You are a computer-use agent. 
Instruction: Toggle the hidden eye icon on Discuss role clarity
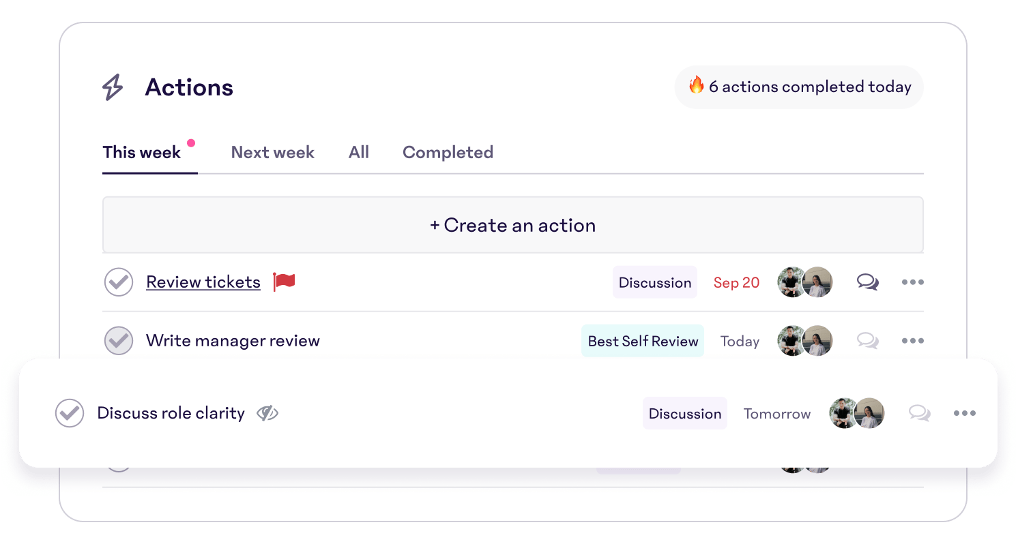(x=267, y=413)
